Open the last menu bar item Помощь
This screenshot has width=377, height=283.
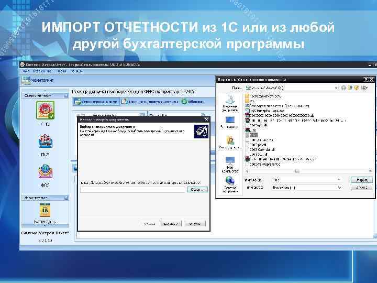tap(76, 71)
